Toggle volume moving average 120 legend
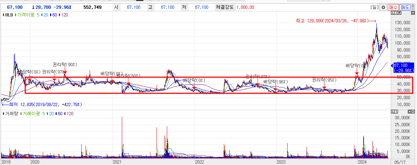 (69, 114)
